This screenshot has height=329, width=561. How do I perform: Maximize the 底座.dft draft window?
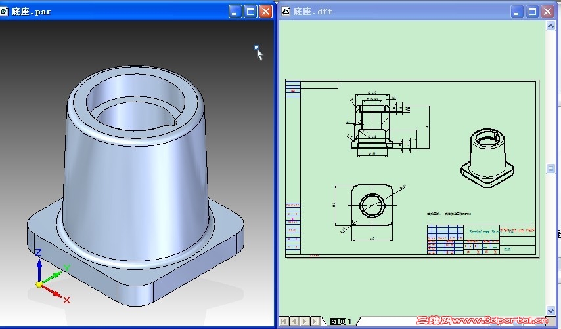[x=532, y=12]
